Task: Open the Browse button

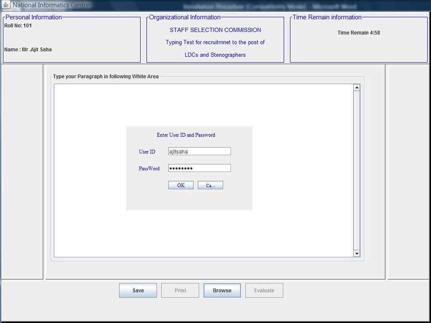Action: point(222,290)
